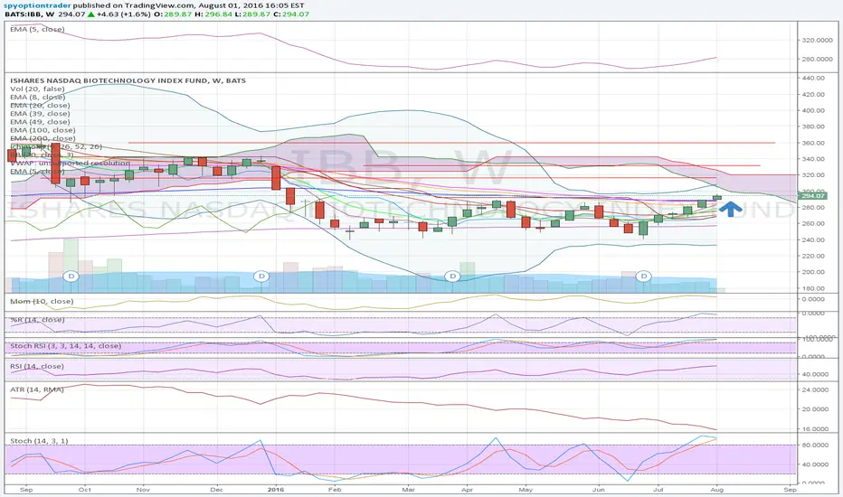Select the Mom (10, close) indicator label

coord(42,302)
